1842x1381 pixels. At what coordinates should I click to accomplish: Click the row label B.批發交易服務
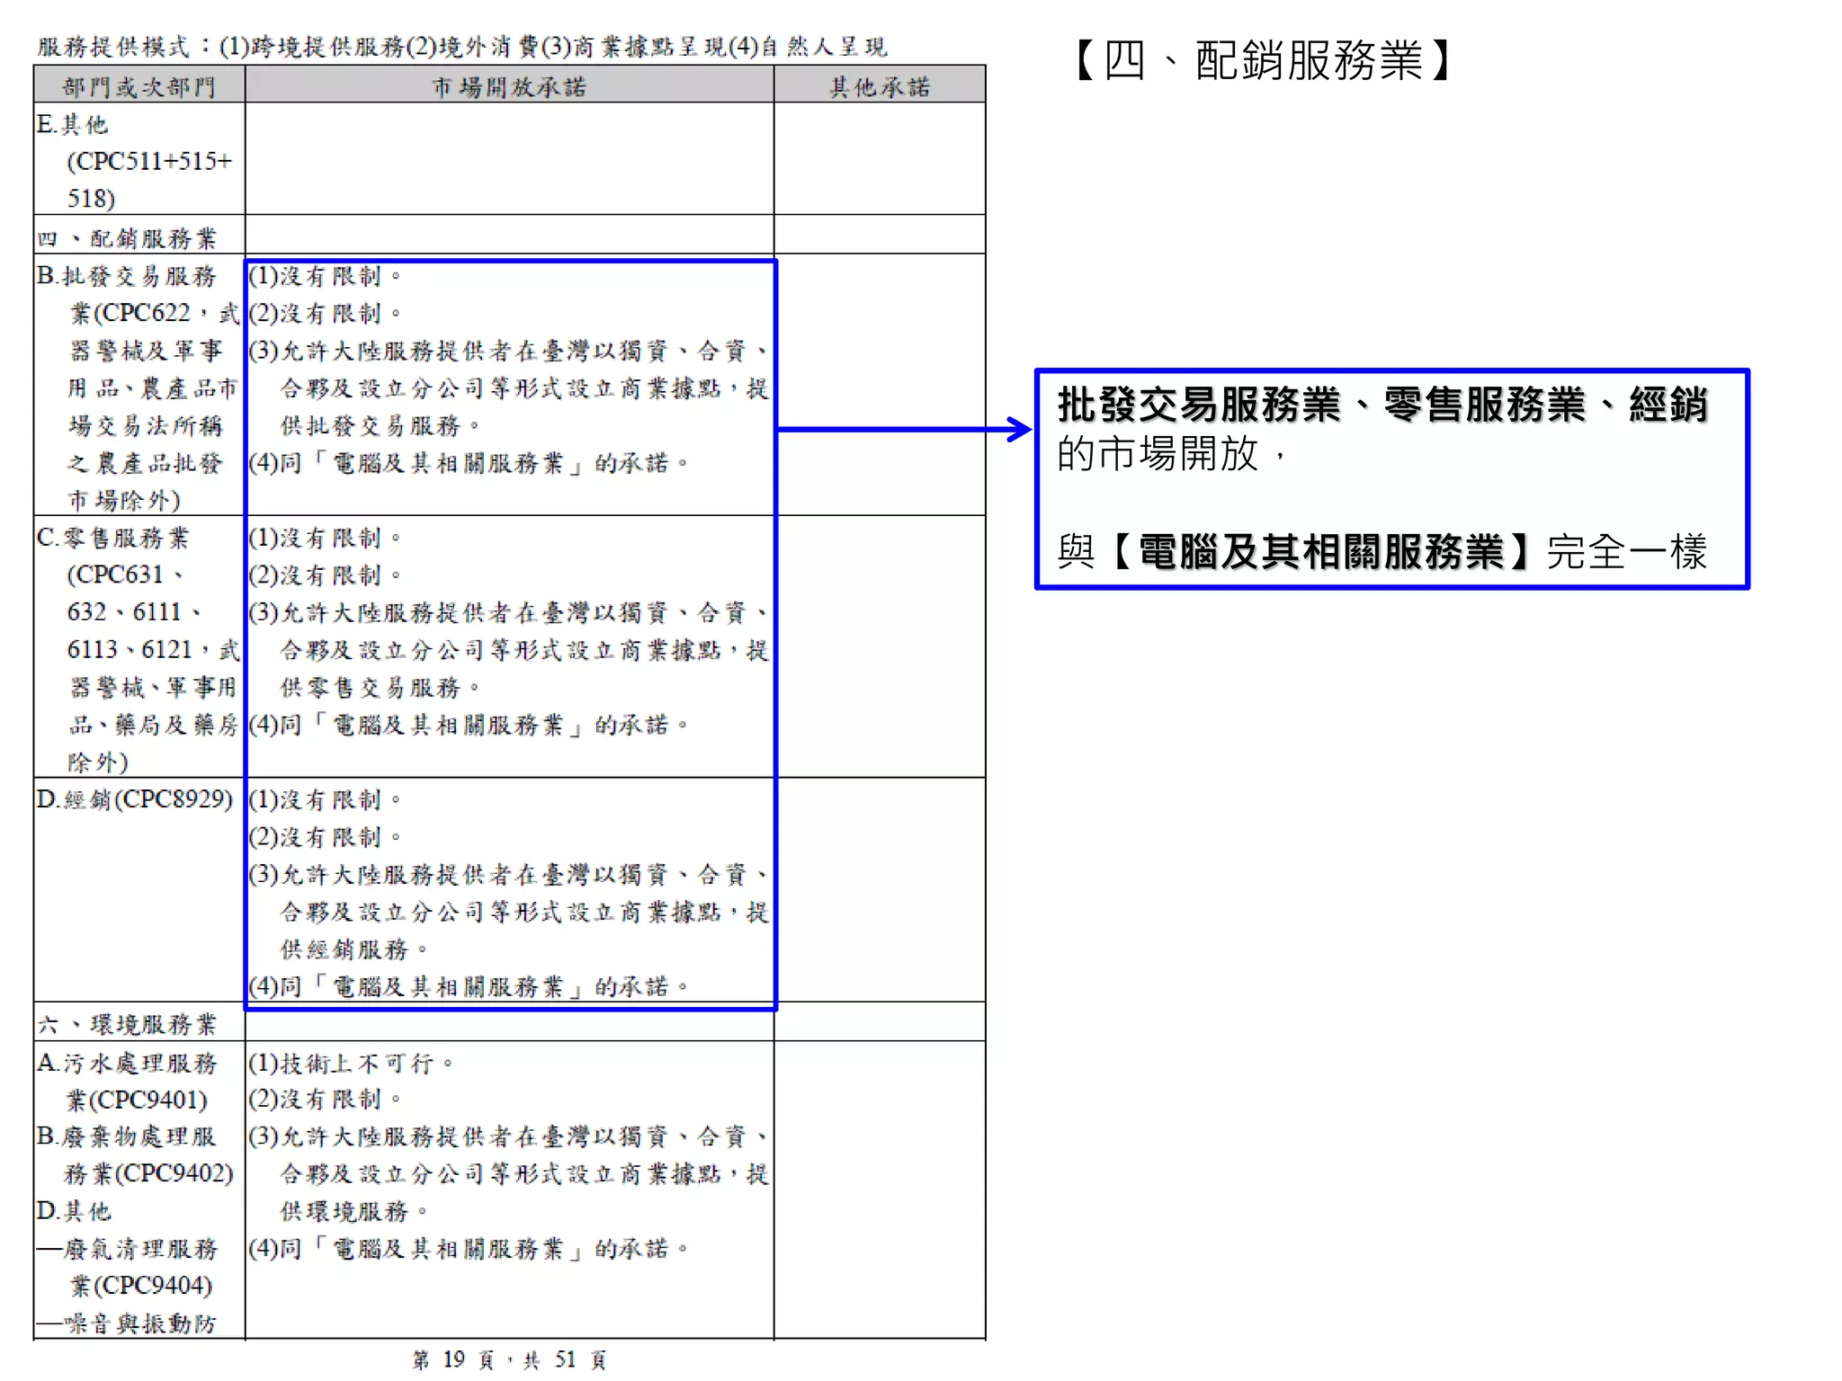tap(127, 275)
